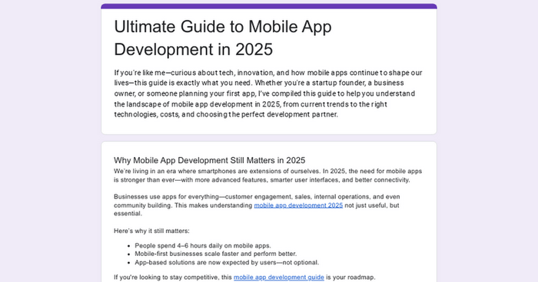Open the 'mobile app development guide' link
The width and height of the screenshot is (538, 282).
(278, 277)
